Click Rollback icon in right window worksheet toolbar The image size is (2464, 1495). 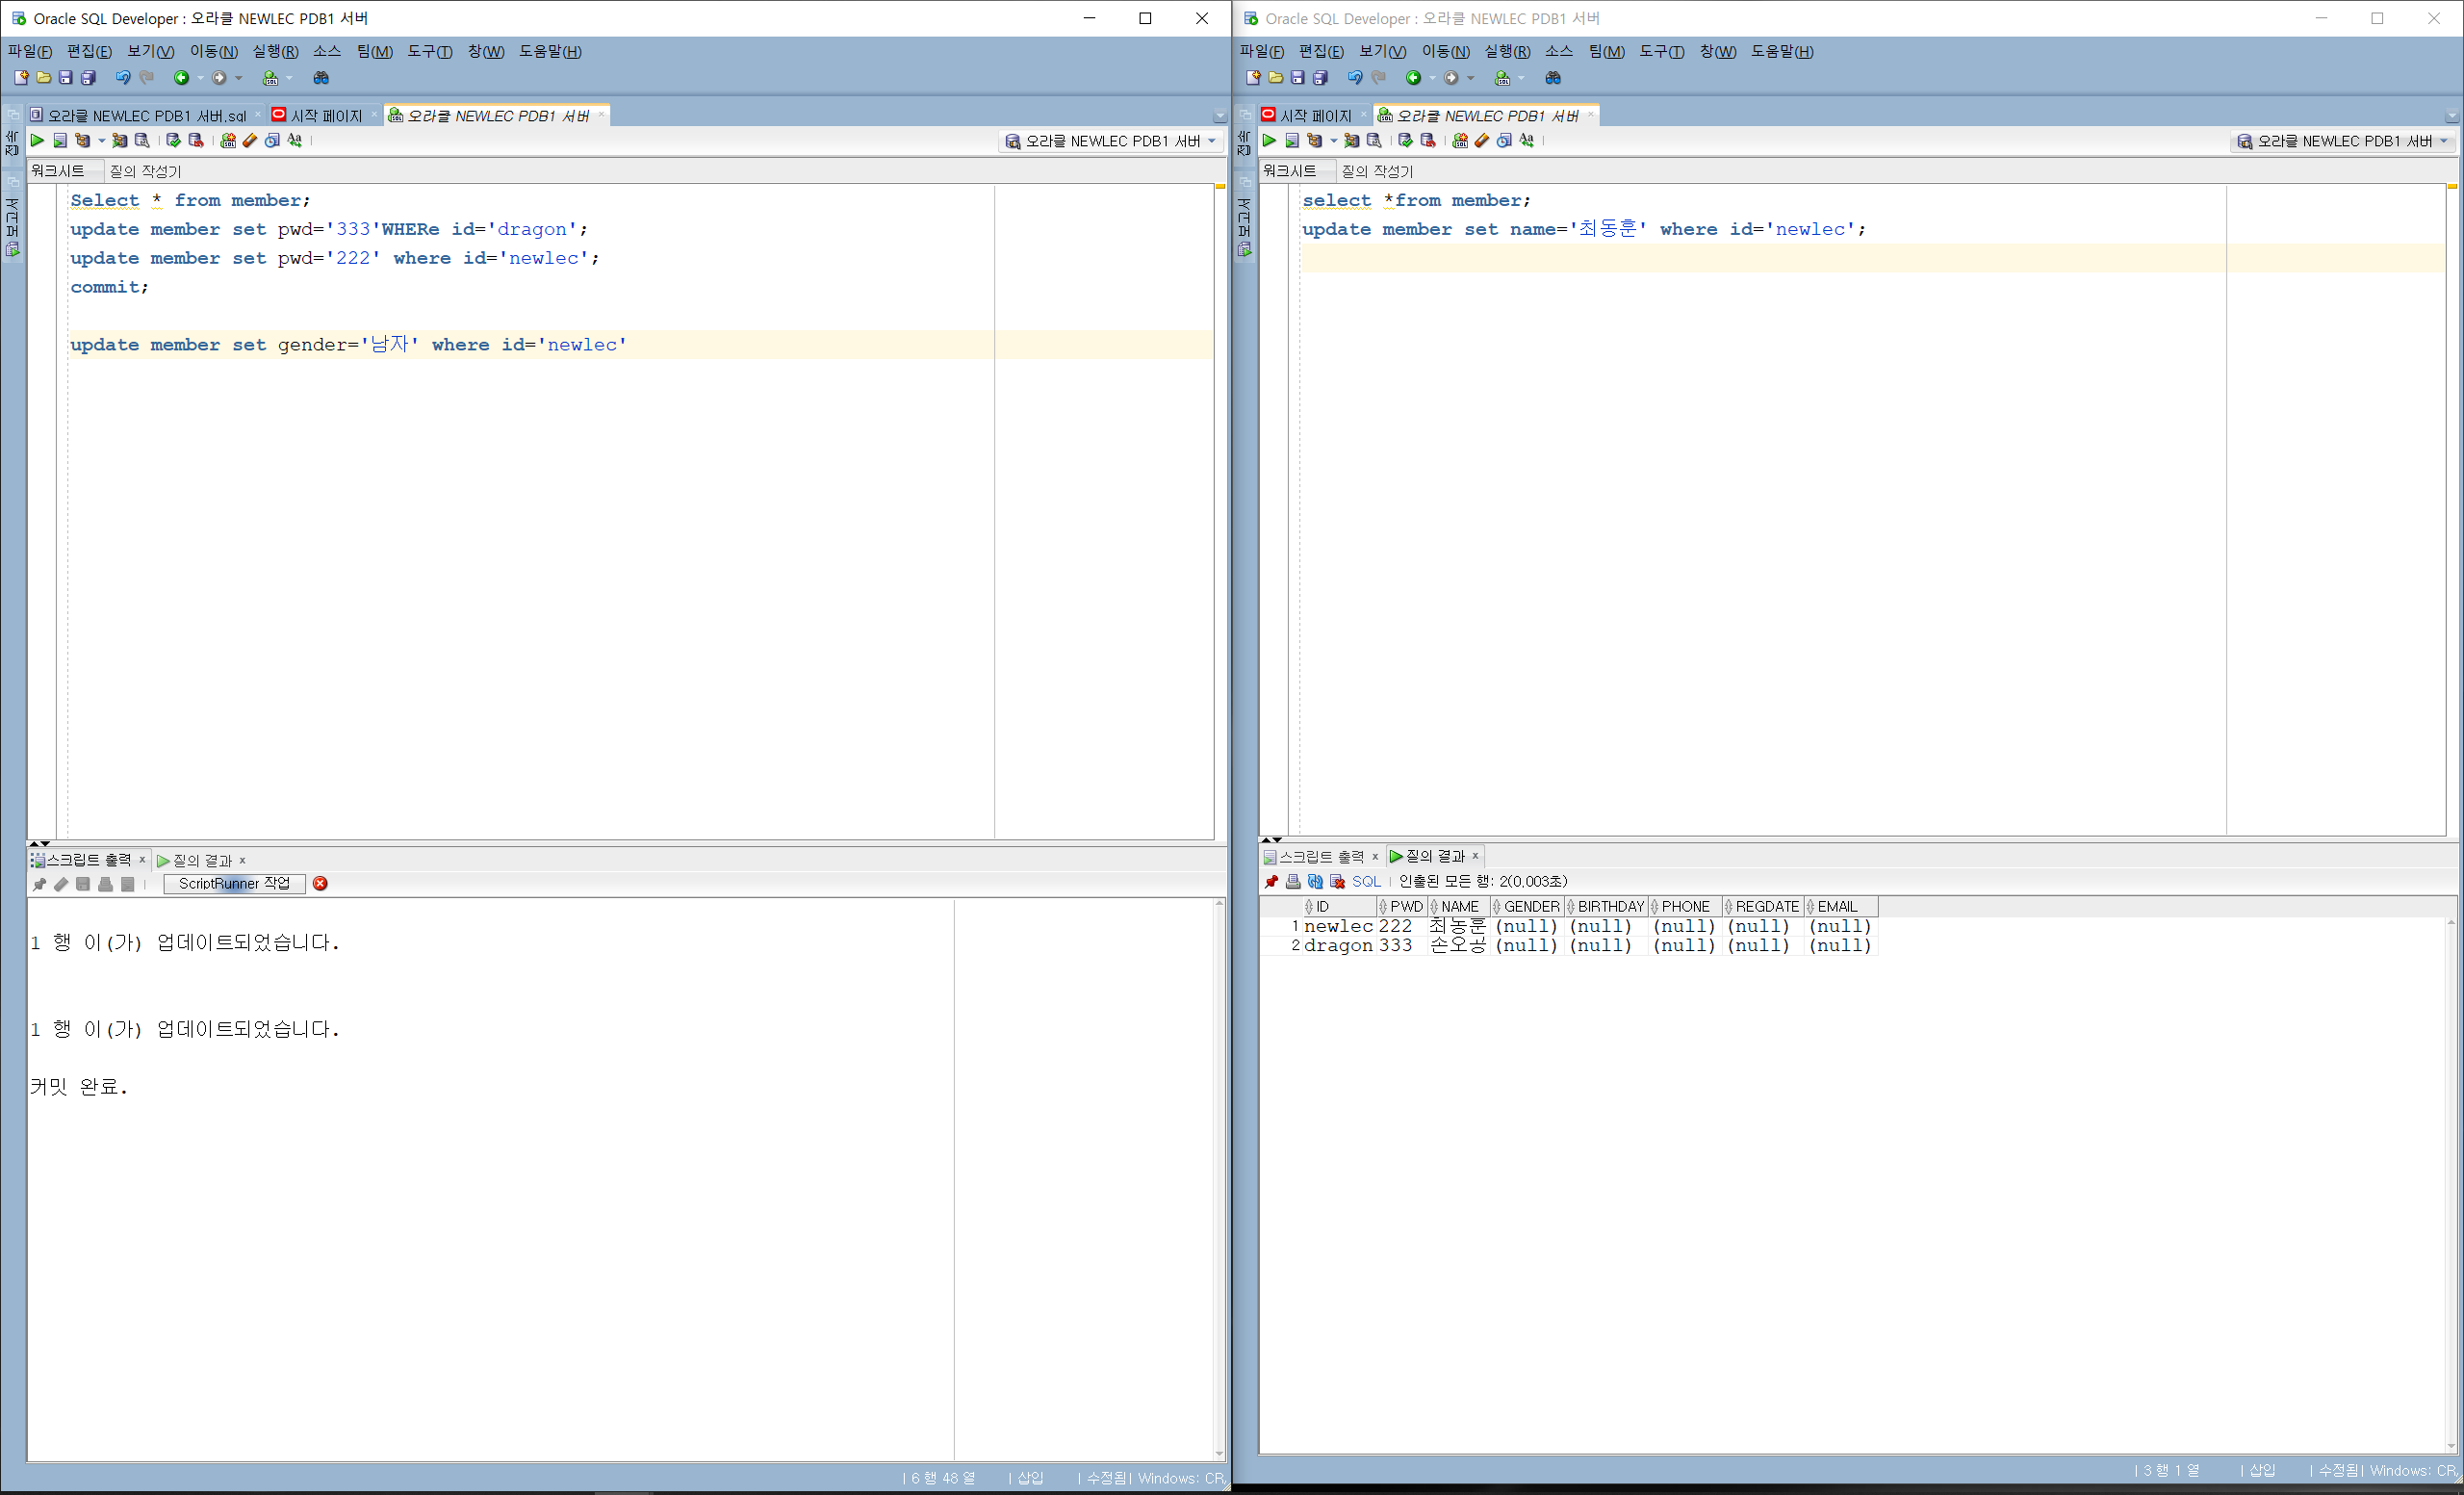(x=1428, y=141)
